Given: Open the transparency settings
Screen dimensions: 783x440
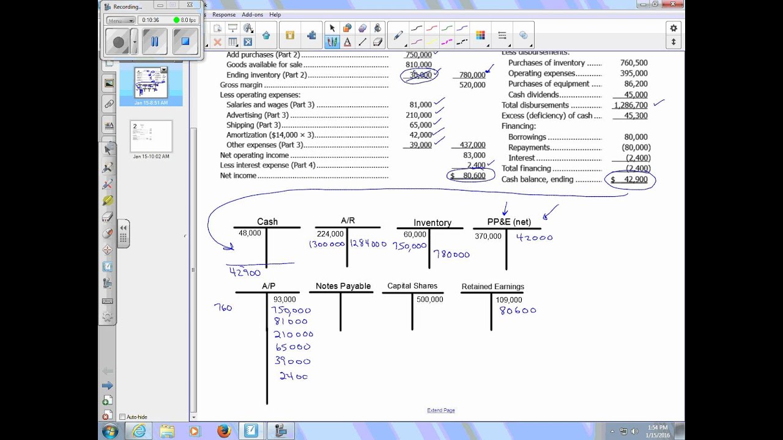Looking at the screenshot, I should tap(524, 35).
